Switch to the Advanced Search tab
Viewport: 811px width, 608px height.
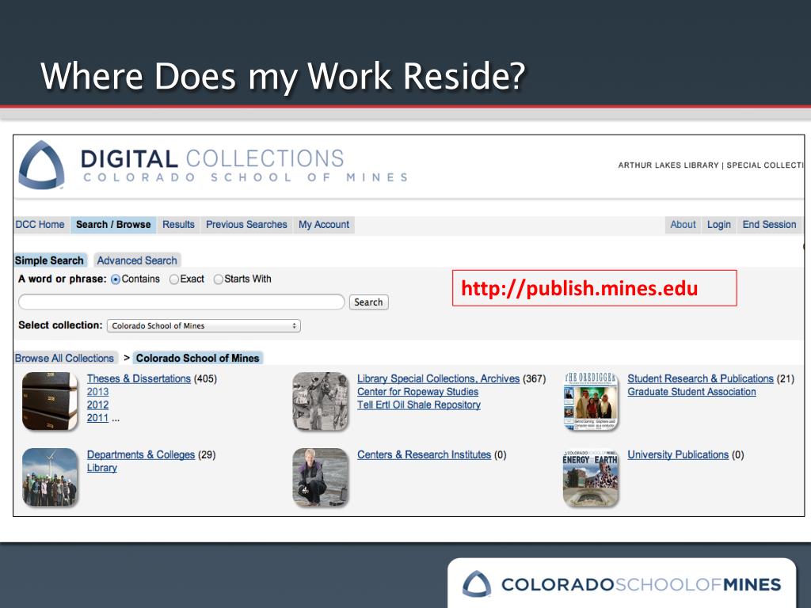coord(137,260)
